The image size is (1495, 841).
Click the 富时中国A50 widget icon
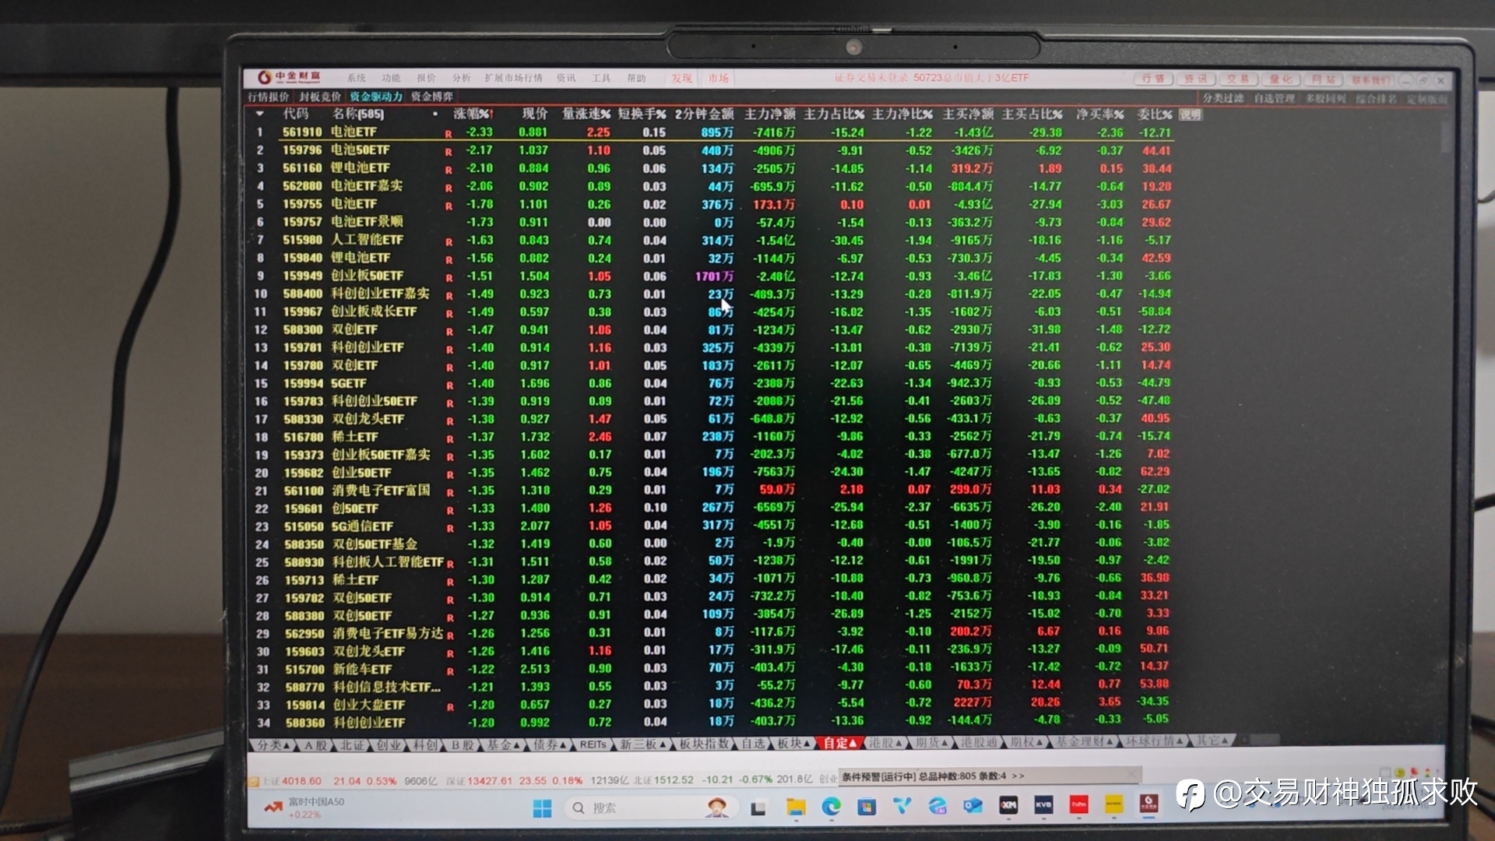(x=273, y=808)
